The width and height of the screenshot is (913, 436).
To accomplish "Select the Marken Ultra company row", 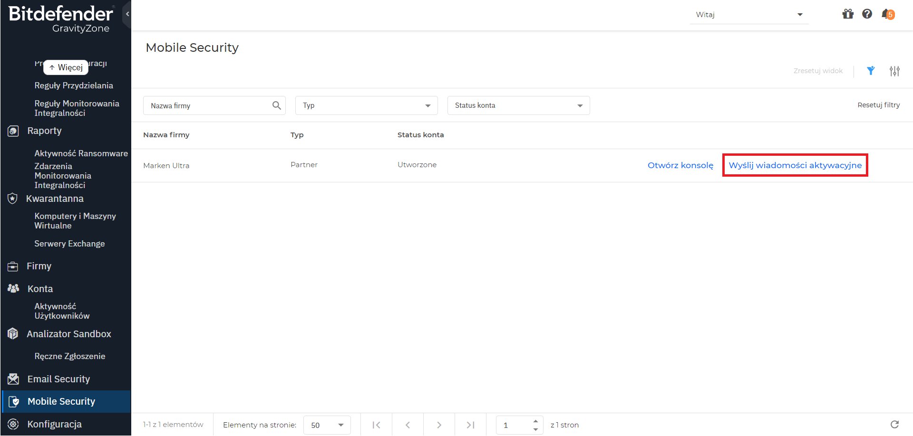I will point(522,165).
